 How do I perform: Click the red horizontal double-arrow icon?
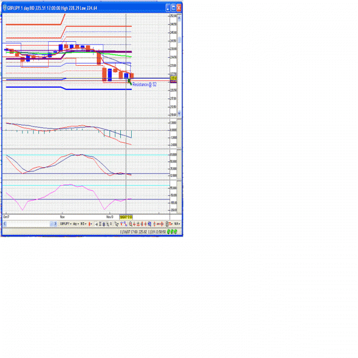[158, 224]
